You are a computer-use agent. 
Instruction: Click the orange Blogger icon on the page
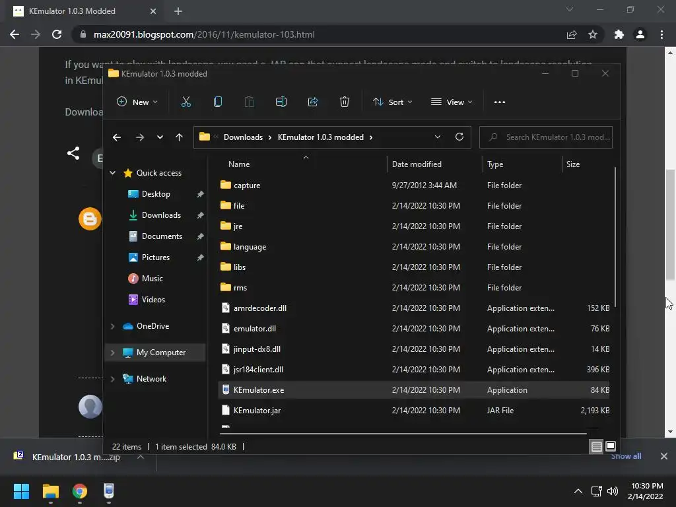[90, 219]
